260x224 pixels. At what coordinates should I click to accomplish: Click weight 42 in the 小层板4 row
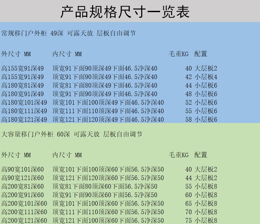189,77
